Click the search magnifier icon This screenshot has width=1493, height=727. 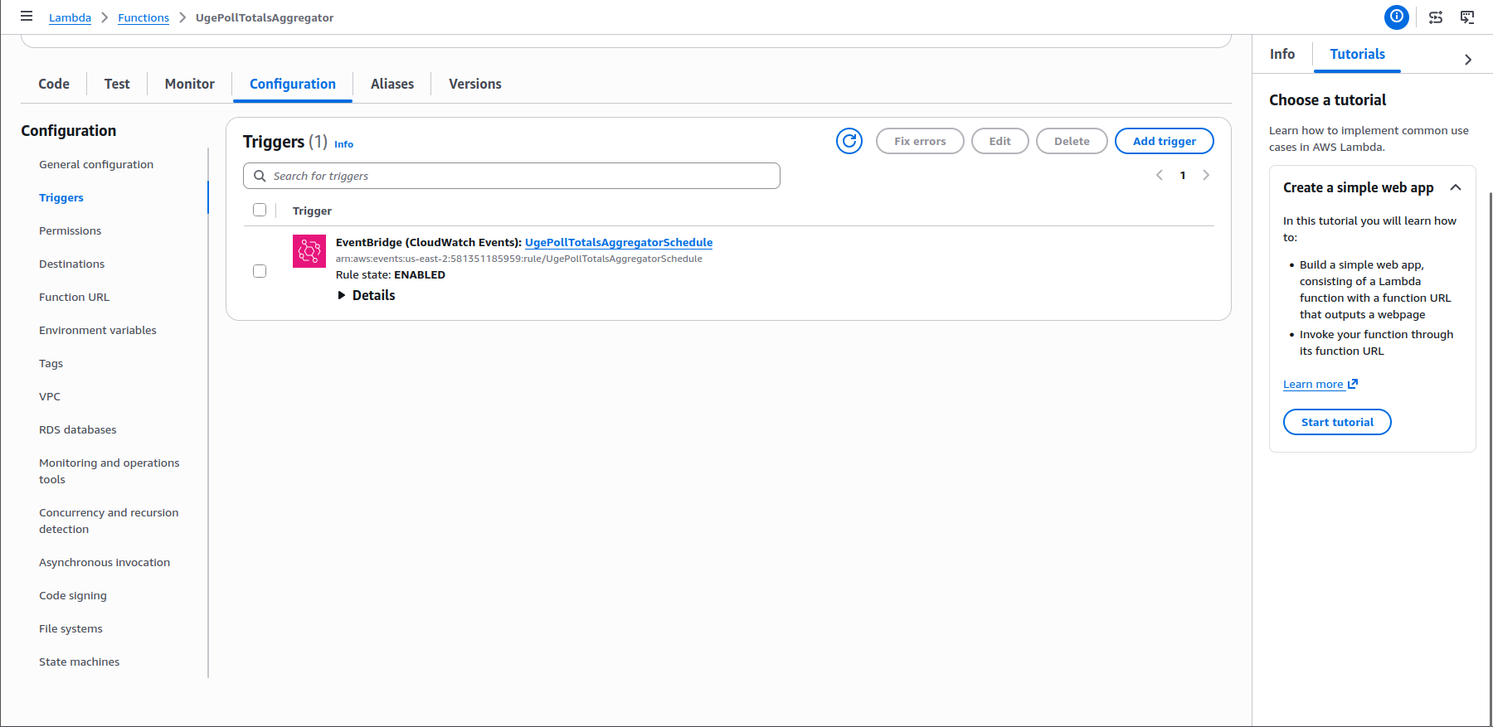pyautogui.click(x=260, y=176)
